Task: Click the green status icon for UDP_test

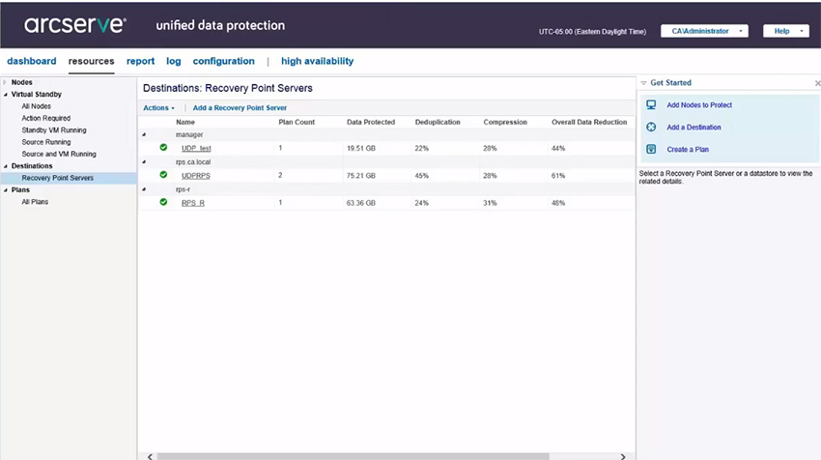Action: tap(163, 148)
